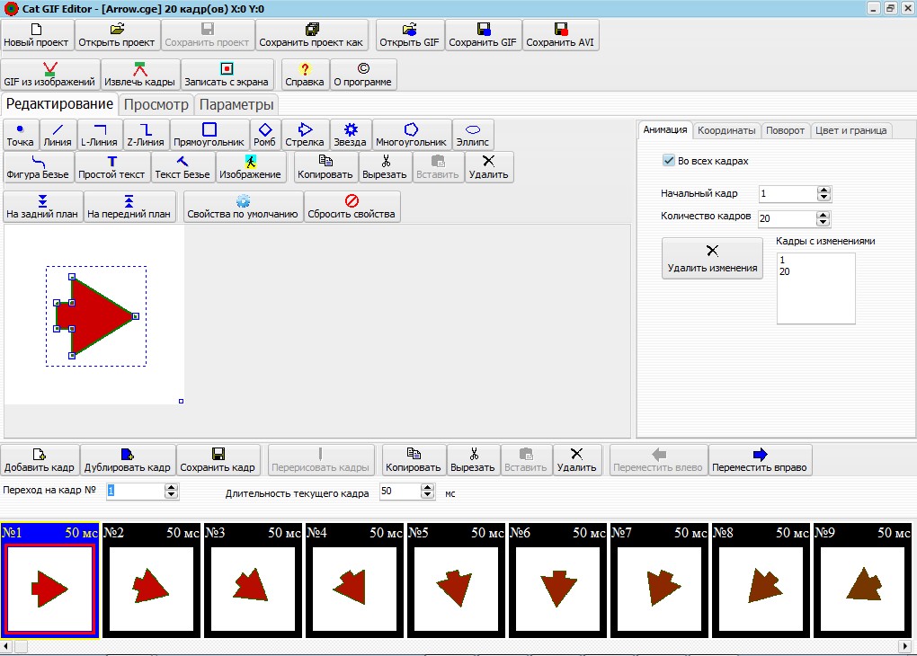The height and width of the screenshot is (656, 917).
Task: Increase Переход на кадр № value
Action: (172, 487)
